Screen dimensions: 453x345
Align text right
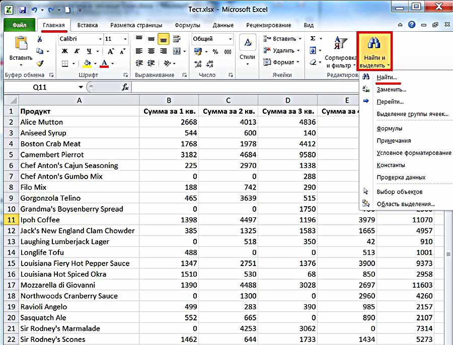[x=163, y=51]
